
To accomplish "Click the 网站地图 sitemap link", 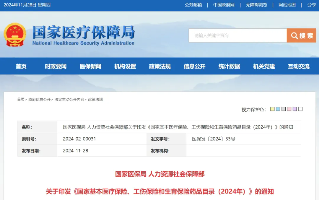I will click(x=287, y=5).
